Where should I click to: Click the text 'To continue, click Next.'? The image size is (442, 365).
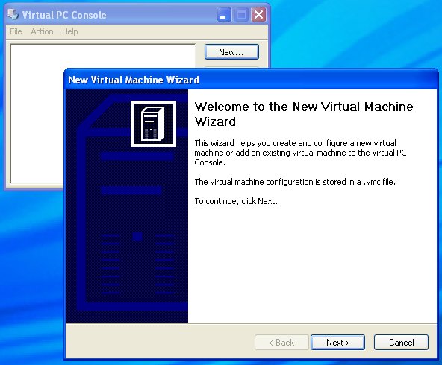[x=236, y=201]
